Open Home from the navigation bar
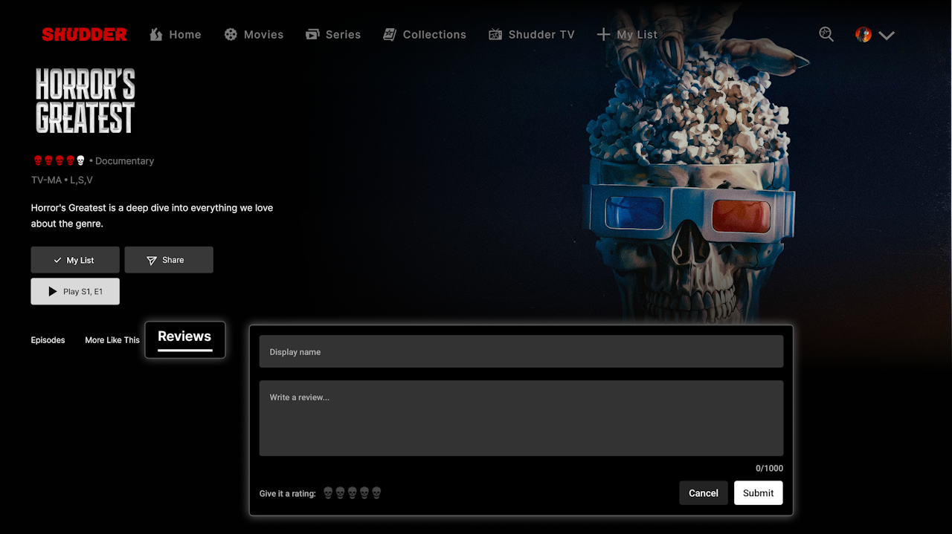 click(x=176, y=34)
